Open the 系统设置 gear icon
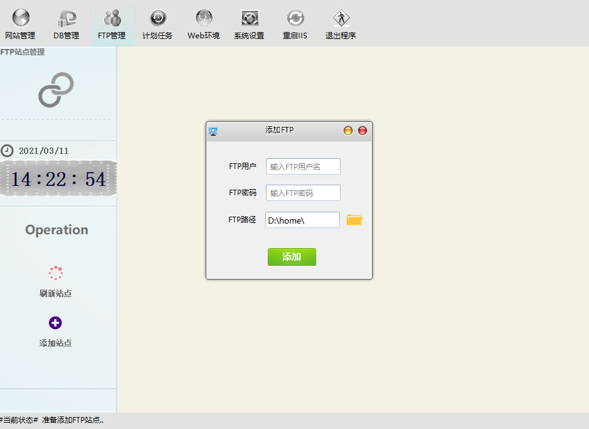 (250, 18)
